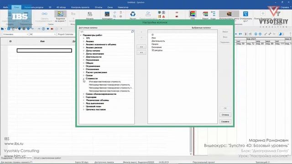Collapse the Параметры работ root node
Viewport: 292px width, 164px height.
click(x=81, y=35)
